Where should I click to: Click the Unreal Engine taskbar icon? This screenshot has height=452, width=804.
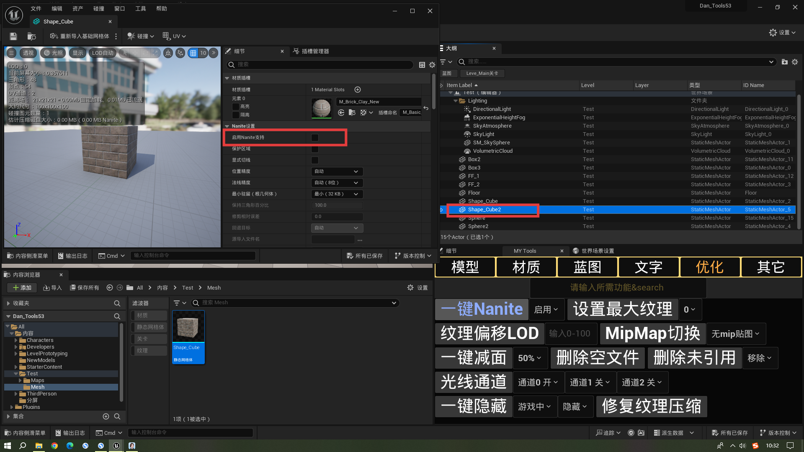pyautogui.click(x=116, y=446)
